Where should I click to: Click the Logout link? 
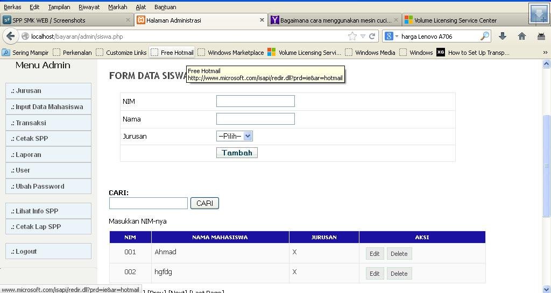click(48, 251)
